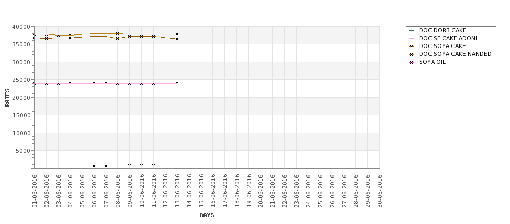Image resolution: width=510 pixels, height=224 pixels.
Task: Click the SOYA OIL data point on 06-06-2016
Action: 94,166
